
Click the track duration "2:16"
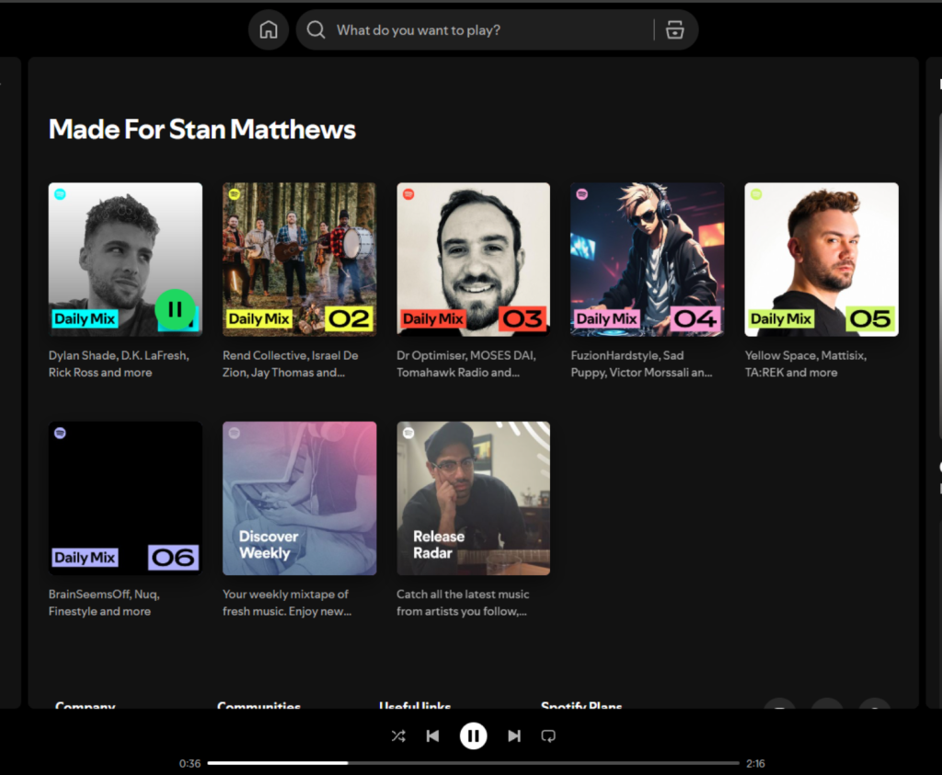[x=755, y=764]
